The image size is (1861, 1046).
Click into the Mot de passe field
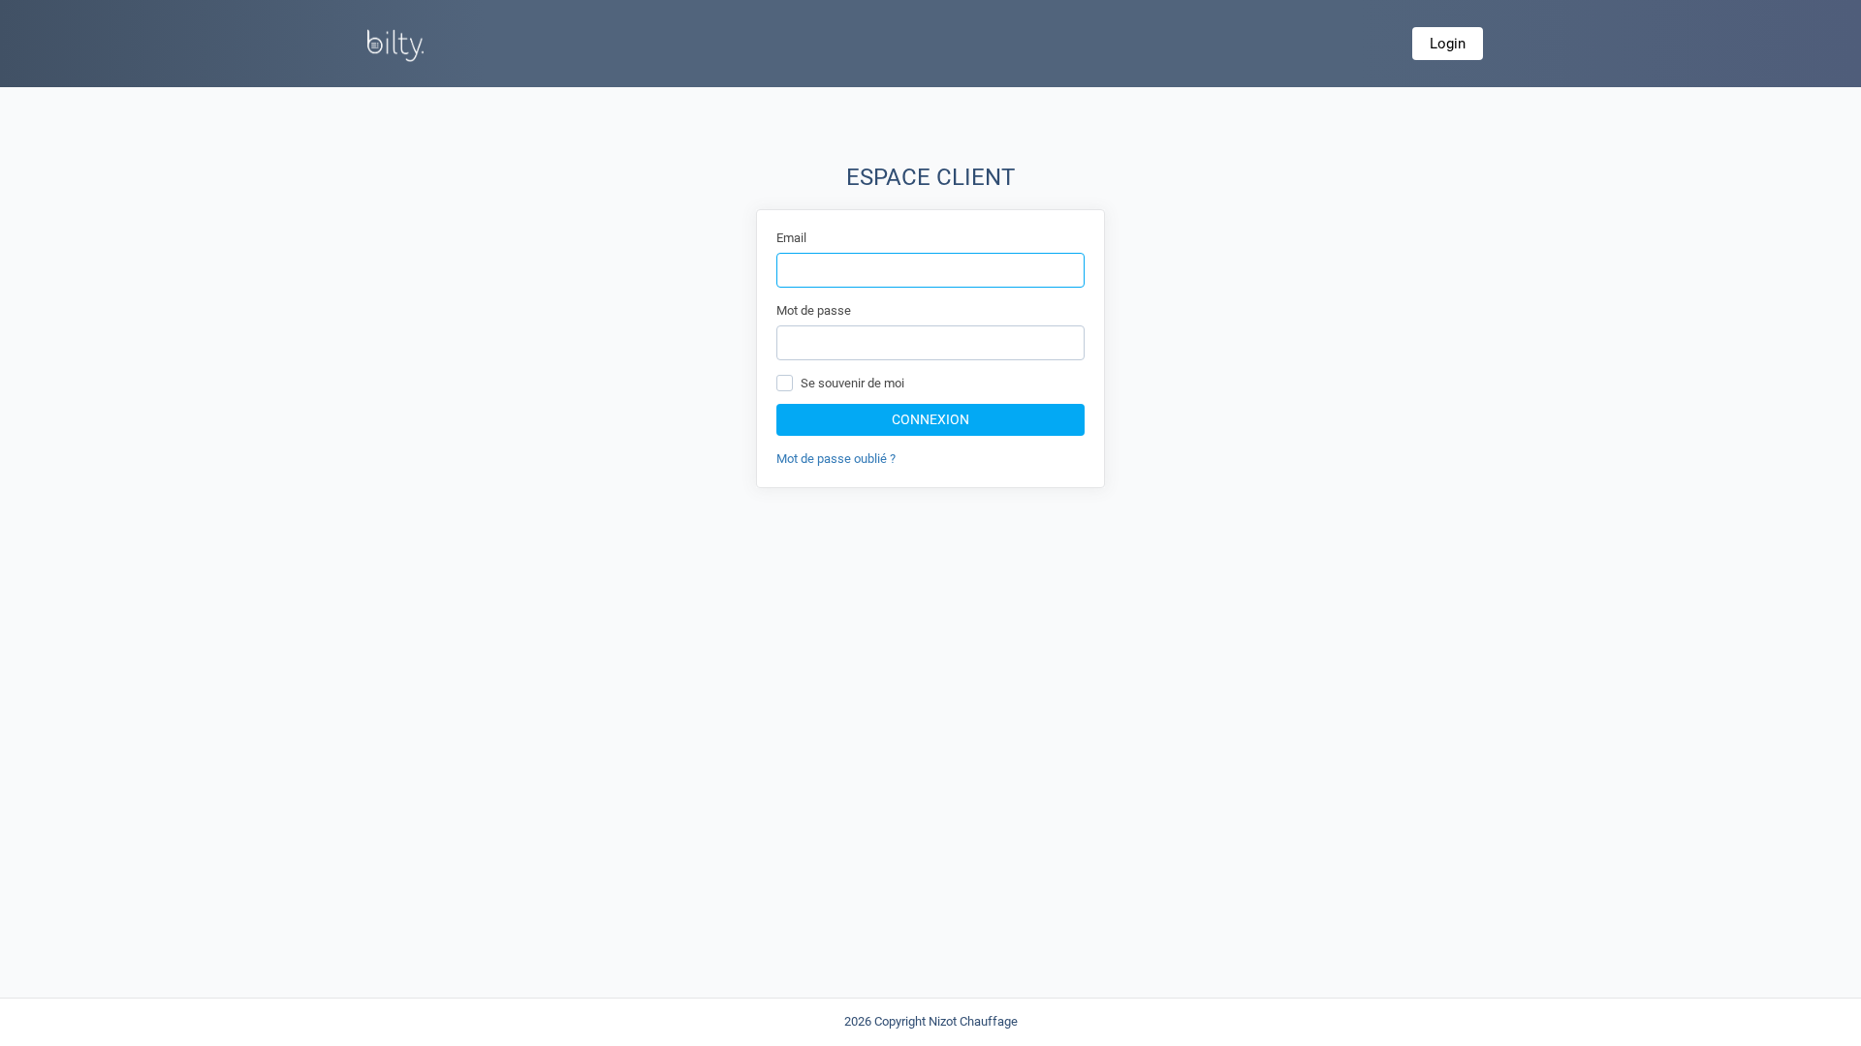[x=930, y=343]
